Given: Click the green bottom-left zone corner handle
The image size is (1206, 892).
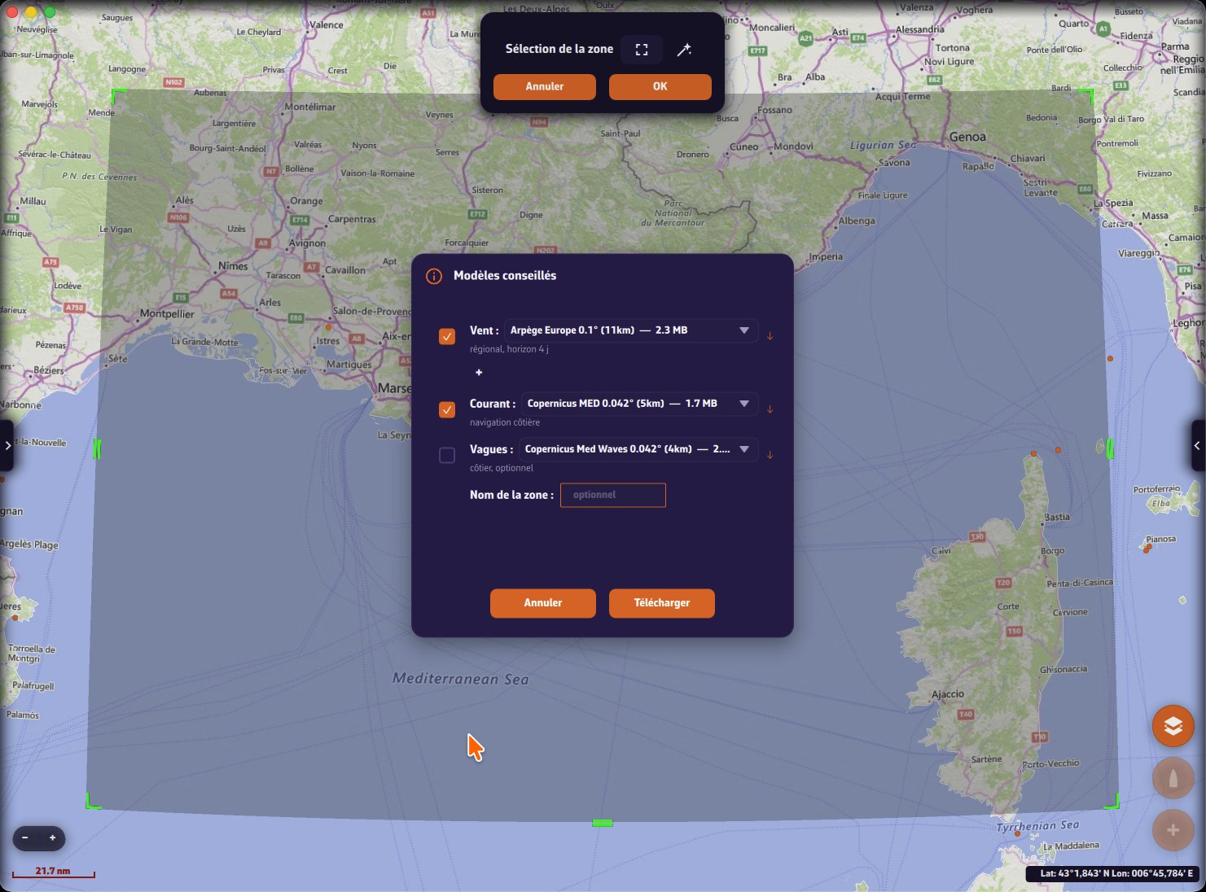Looking at the screenshot, I should pos(93,802).
